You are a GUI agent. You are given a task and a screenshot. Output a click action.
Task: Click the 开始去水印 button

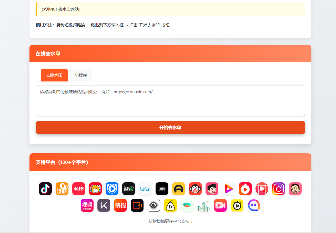[x=170, y=127]
